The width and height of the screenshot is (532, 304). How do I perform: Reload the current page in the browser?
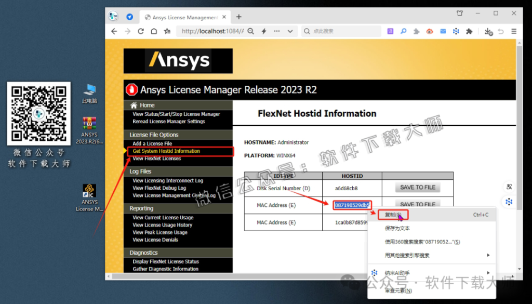tap(141, 31)
